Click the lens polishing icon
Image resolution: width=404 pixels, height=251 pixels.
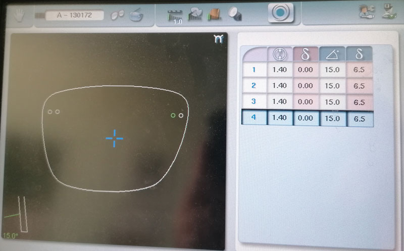tap(234, 15)
